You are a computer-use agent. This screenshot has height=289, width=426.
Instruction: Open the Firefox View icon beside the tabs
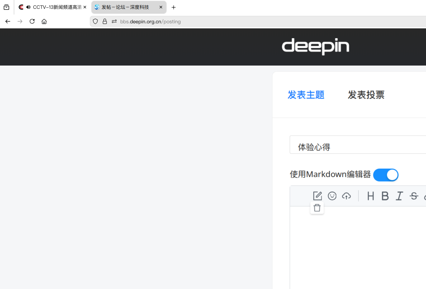click(6, 7)
